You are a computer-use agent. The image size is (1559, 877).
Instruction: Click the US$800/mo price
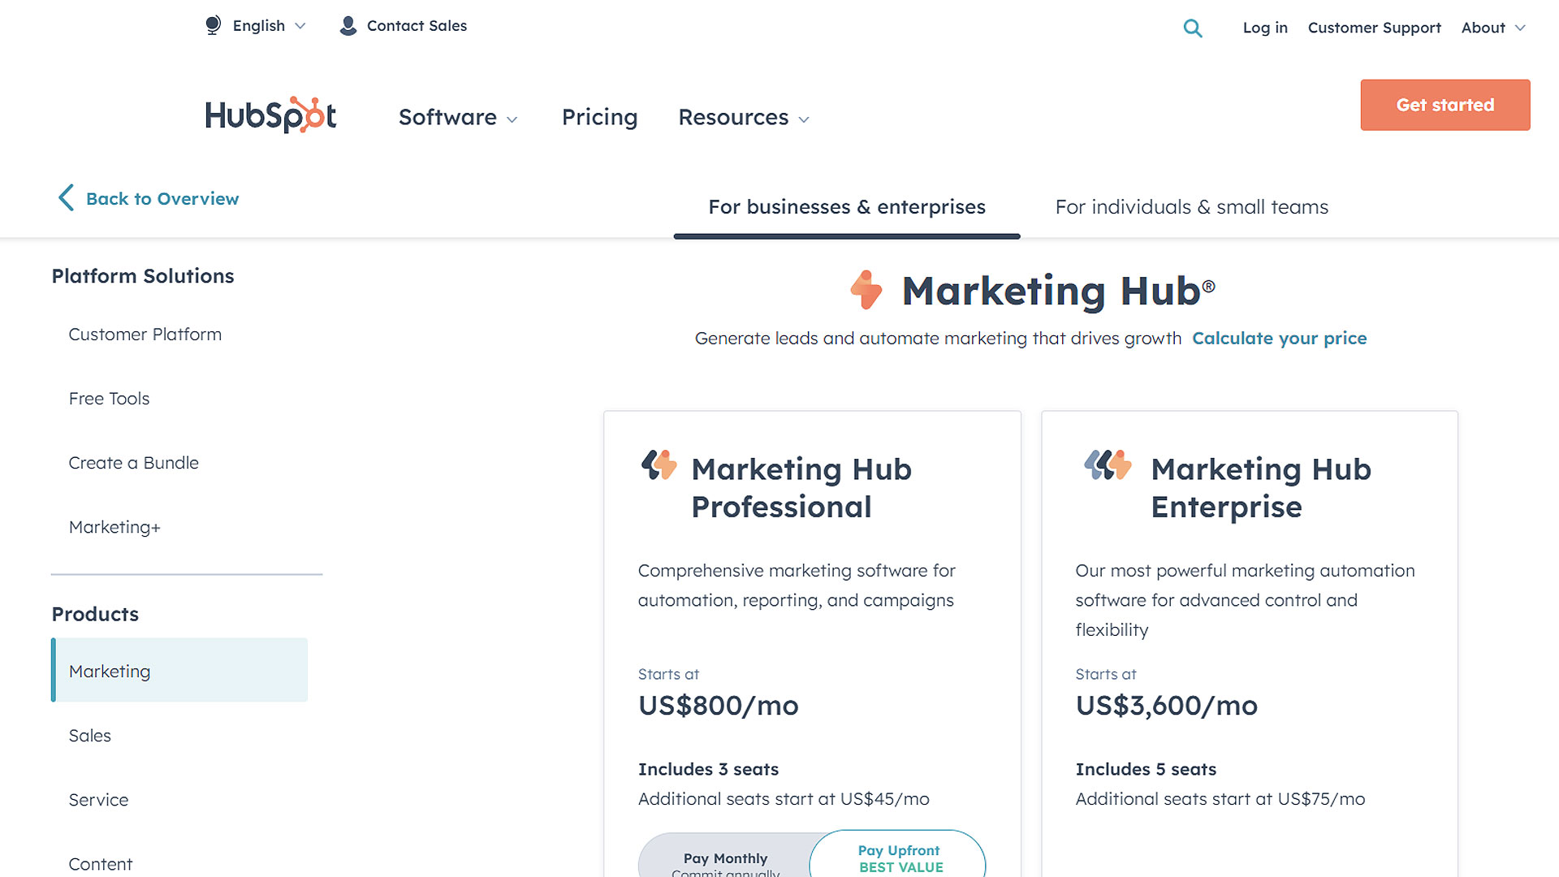[x=718, y=706]
